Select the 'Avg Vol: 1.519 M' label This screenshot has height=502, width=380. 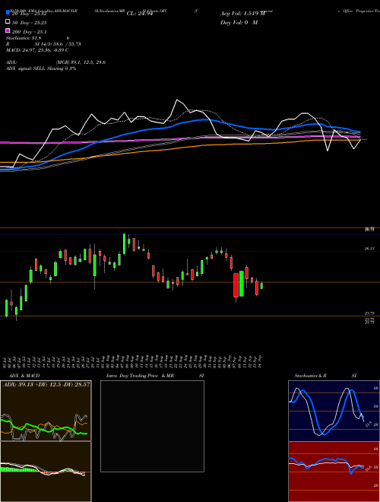pyautogui.click(x=242, y=14)
